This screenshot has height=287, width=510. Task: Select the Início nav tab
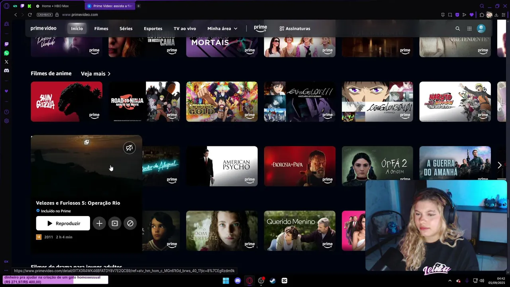77,29
